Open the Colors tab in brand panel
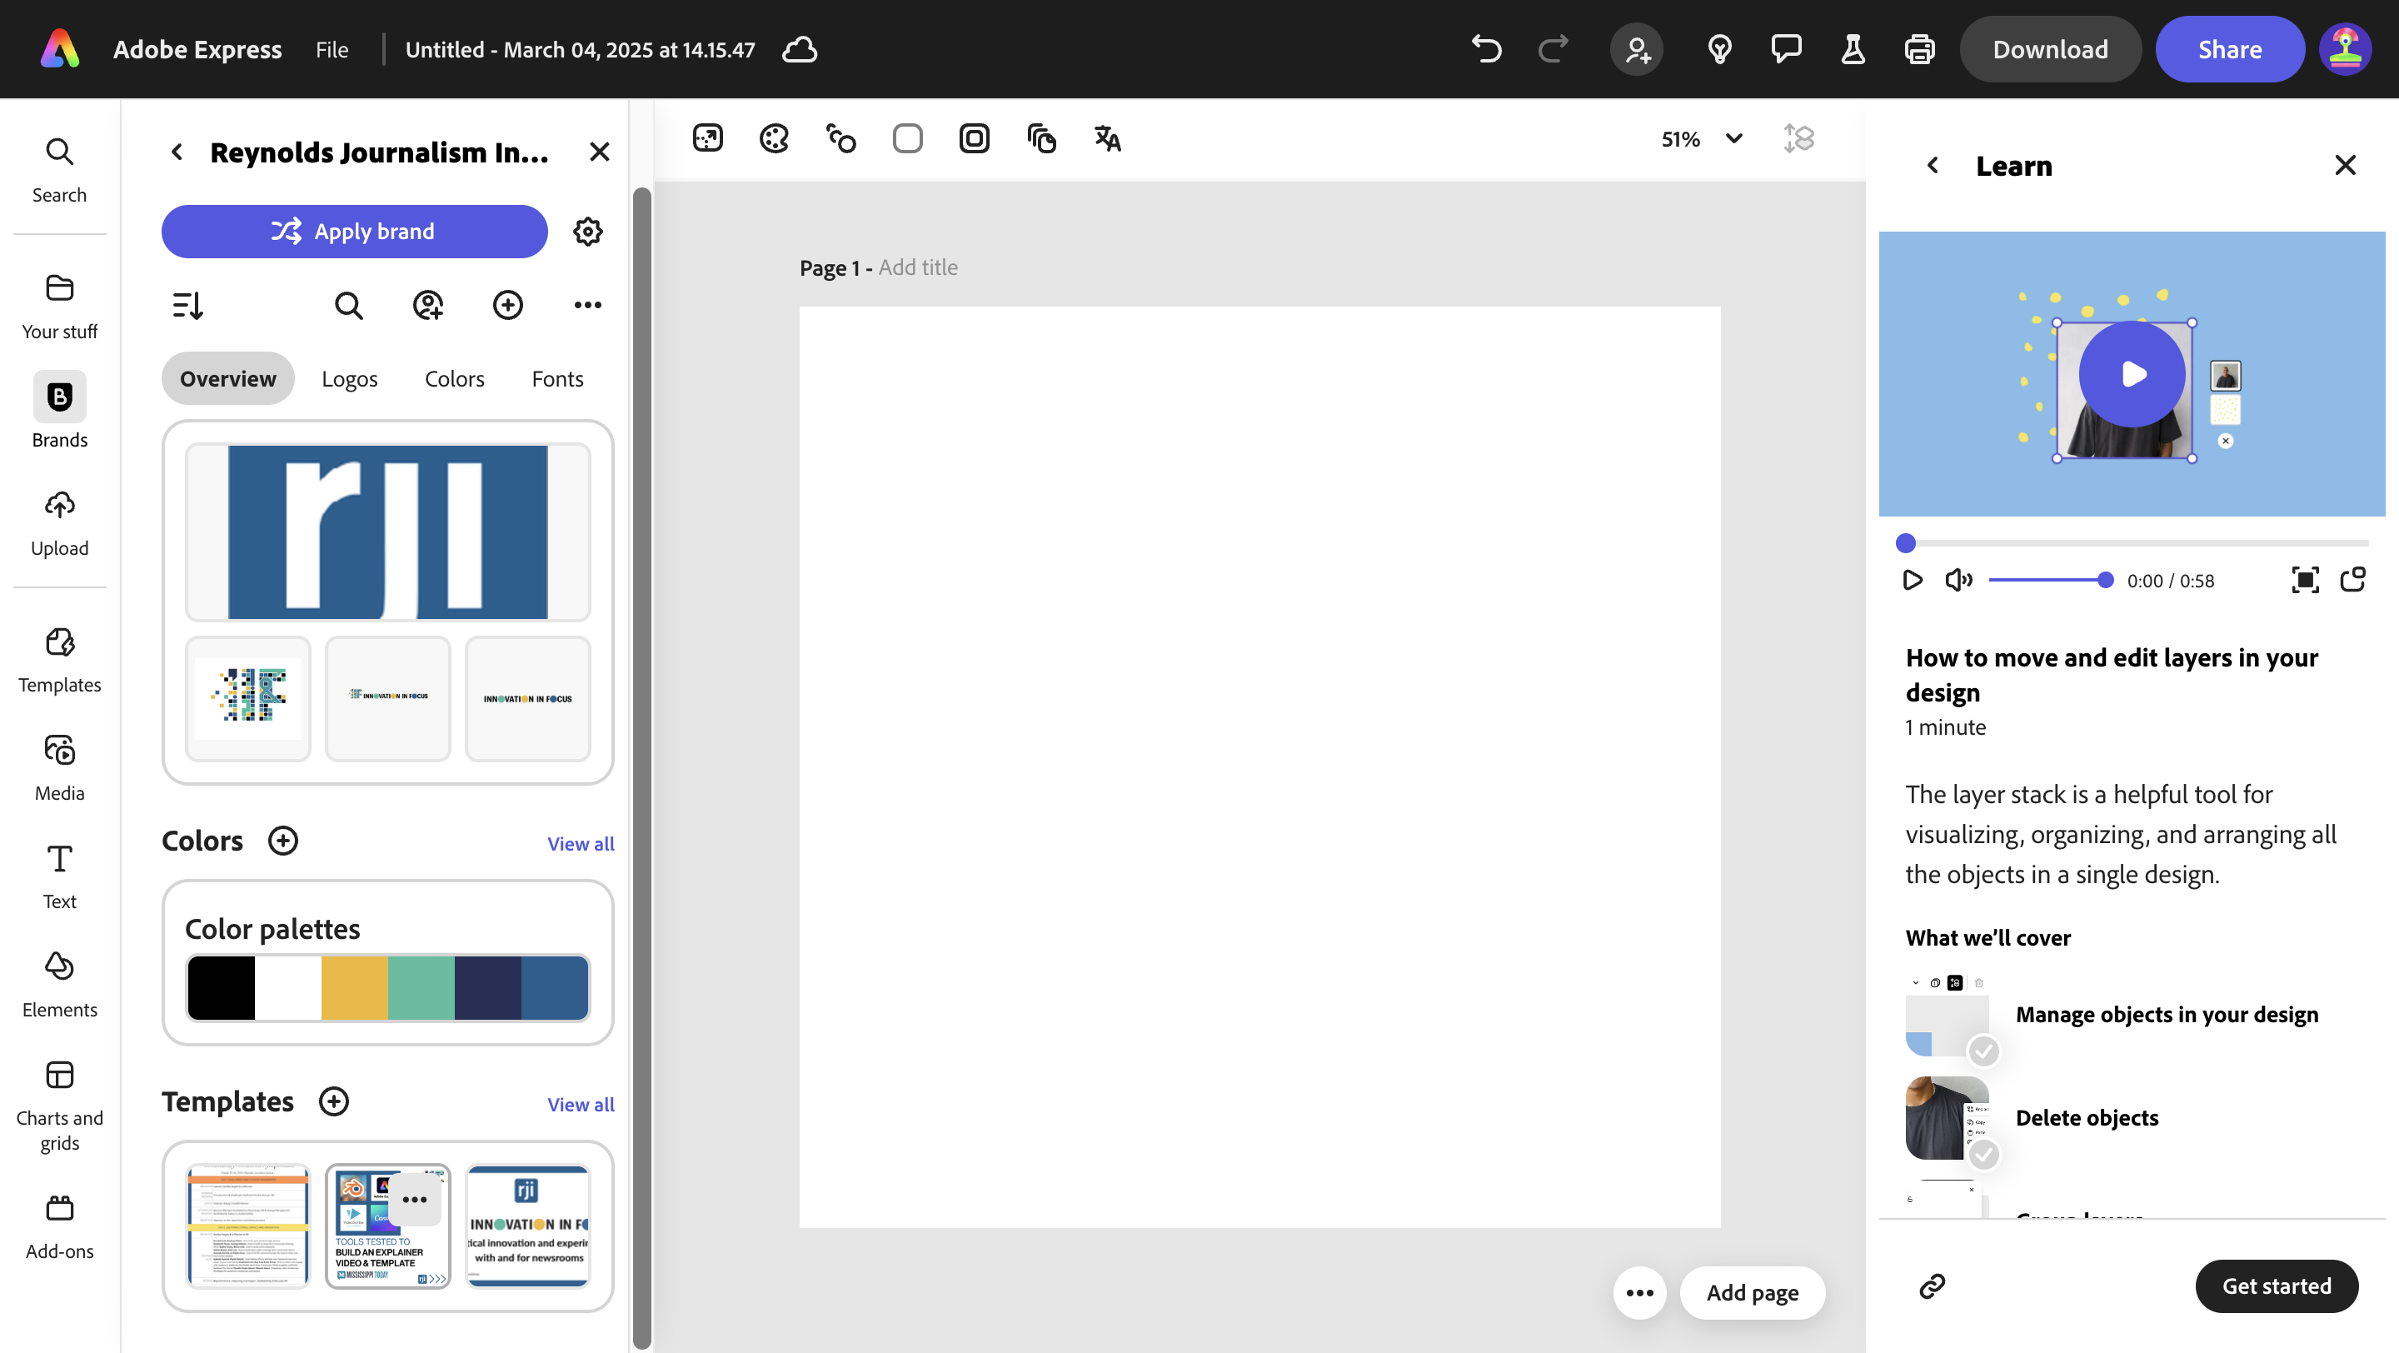Viewport: 2399px width, 1353px height. pyautogui.click(x=453, y=378)
